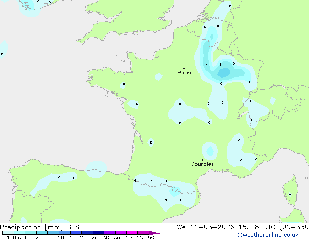Click legend value 20
This screenshot has width=309, height=239.
click(83, 237)
